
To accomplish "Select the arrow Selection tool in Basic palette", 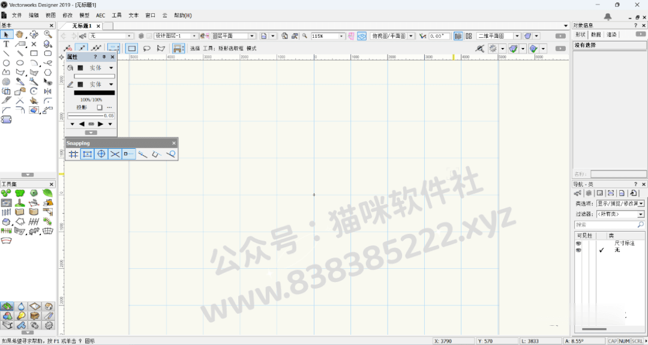I will click(7, 34).
